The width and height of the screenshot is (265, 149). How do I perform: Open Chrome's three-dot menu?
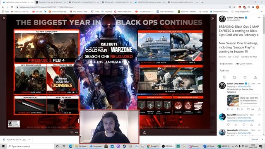[x=262, y=7]
